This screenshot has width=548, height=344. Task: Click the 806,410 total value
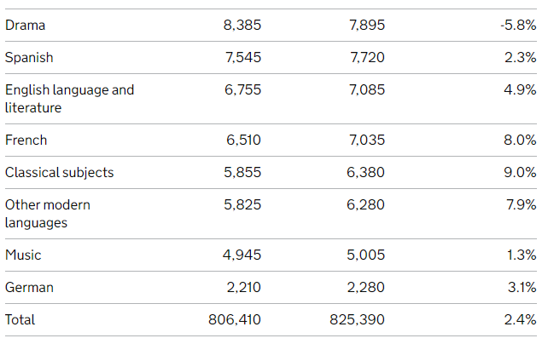coord(235,320)
